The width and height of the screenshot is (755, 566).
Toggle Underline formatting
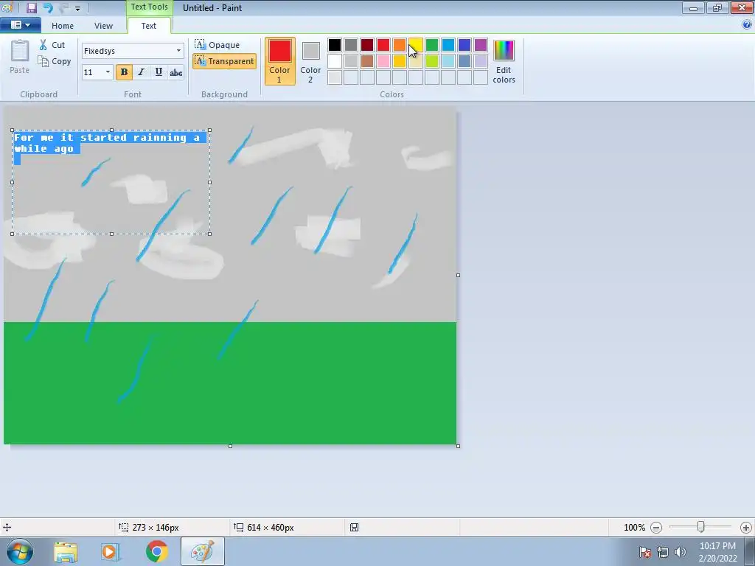point(159,72)
